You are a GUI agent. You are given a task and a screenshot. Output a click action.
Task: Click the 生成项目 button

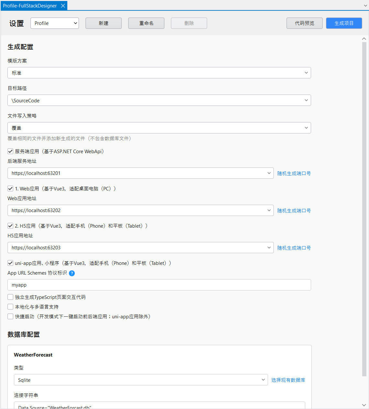(x=344, y=23)
